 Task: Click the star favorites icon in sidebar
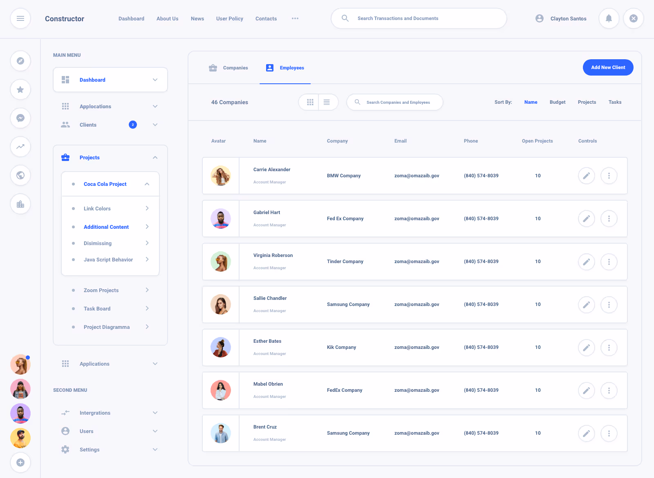point(20,89)
